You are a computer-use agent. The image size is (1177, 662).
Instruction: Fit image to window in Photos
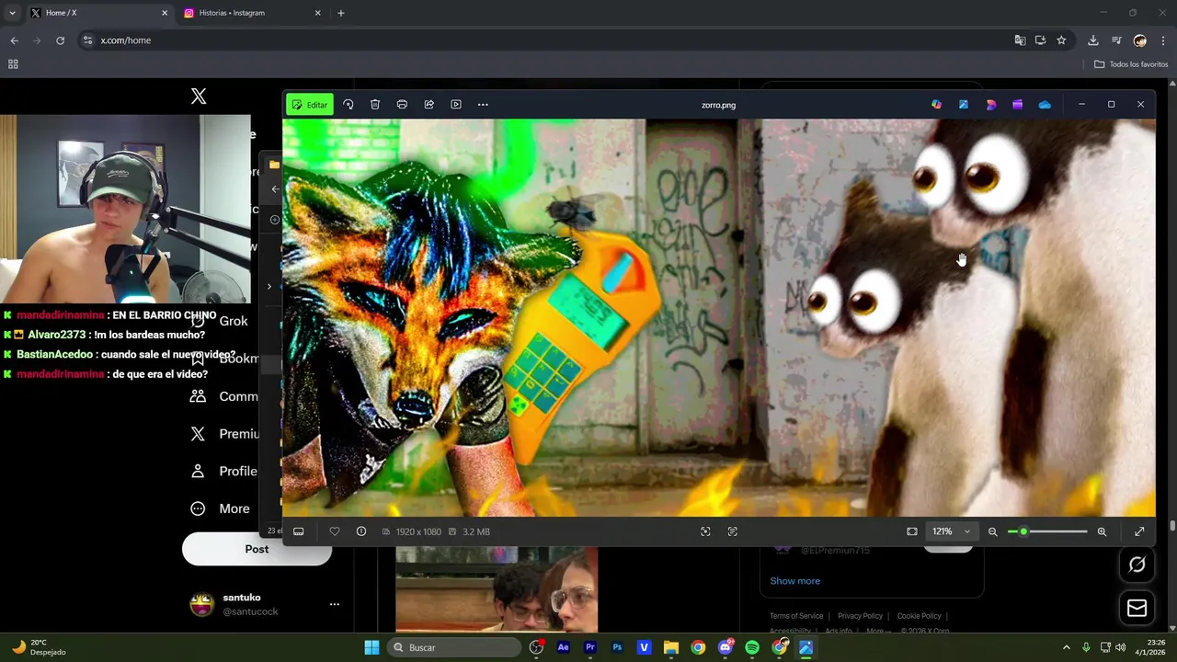click(x=912, y=531)
